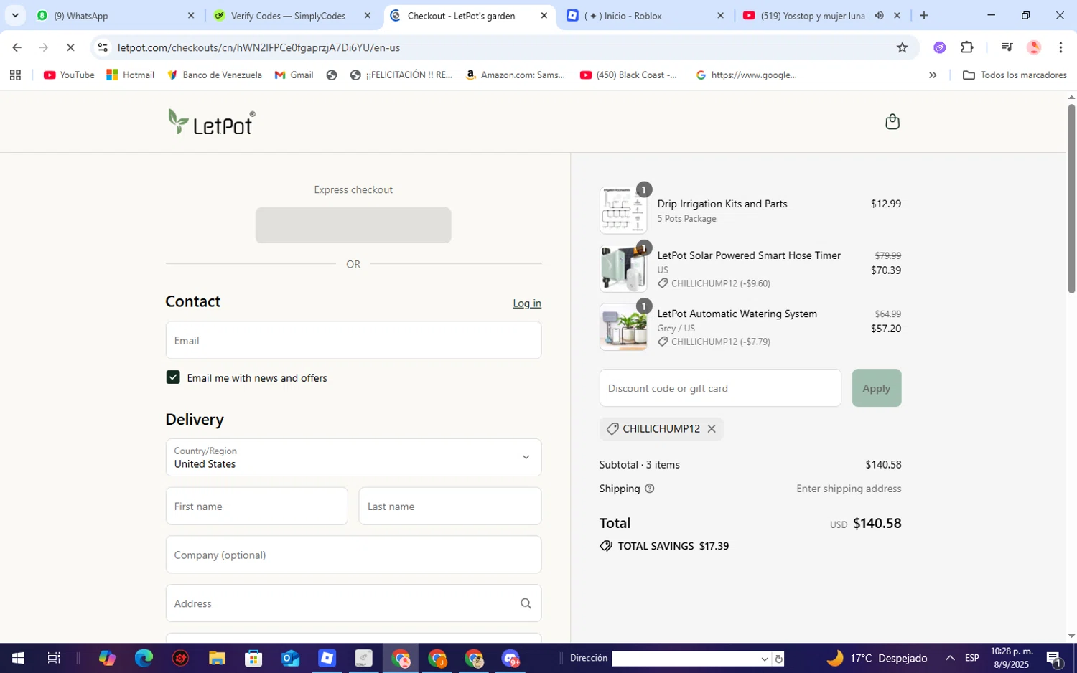Open Microsoft Store from the taskbar
This screenshot has height=673, width=1077.
click(253, 658)
